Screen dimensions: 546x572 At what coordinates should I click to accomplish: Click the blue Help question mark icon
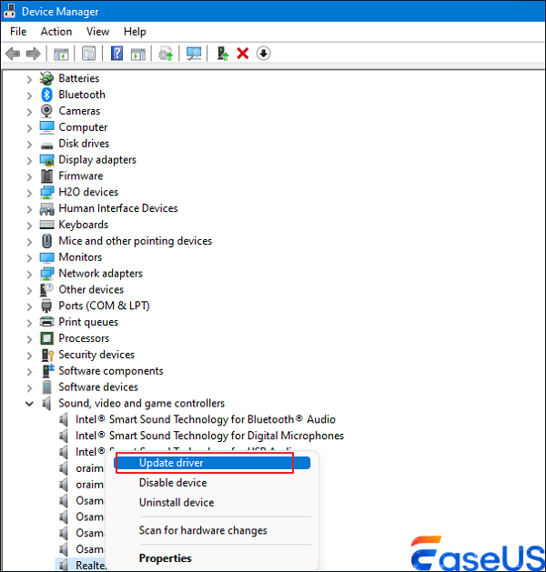pyautogui.click(x=116, y=54)
